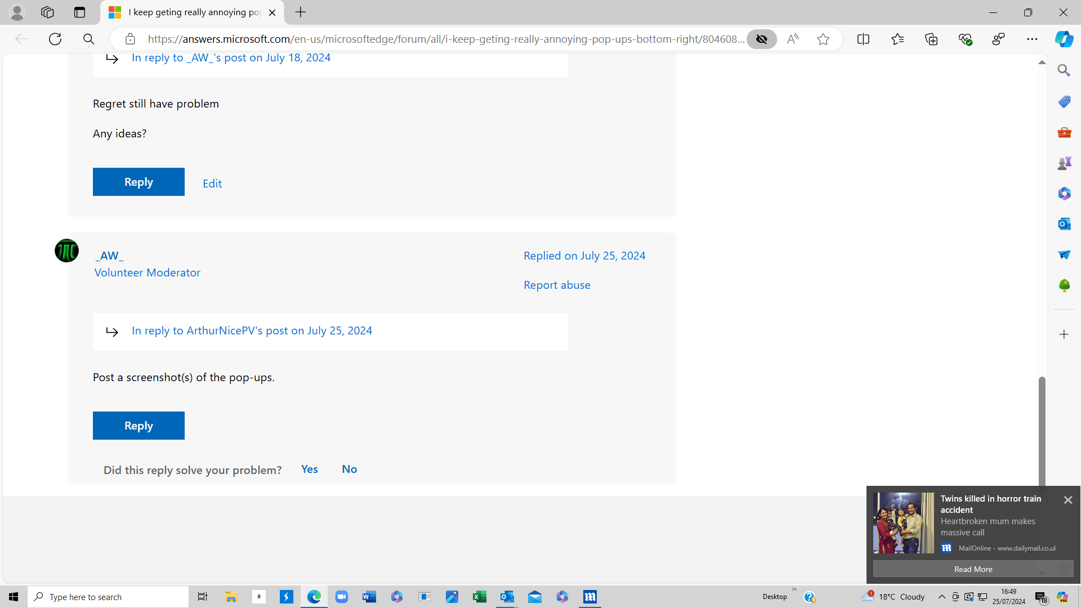View site information lock icon

[130, 39]
